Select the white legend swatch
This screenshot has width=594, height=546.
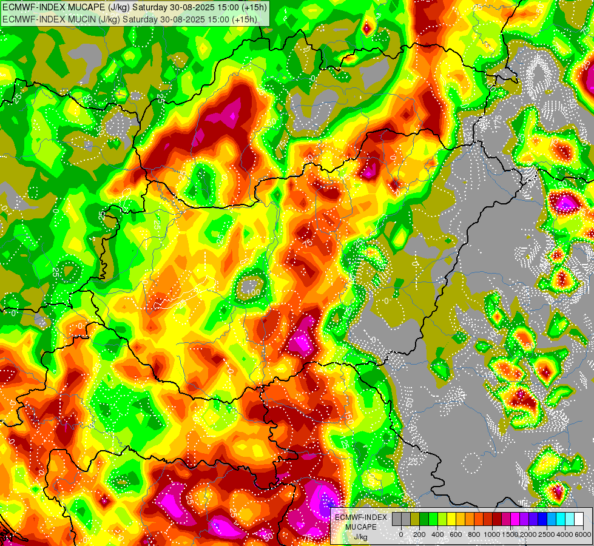pyautogui.click(x=579, y=519)
